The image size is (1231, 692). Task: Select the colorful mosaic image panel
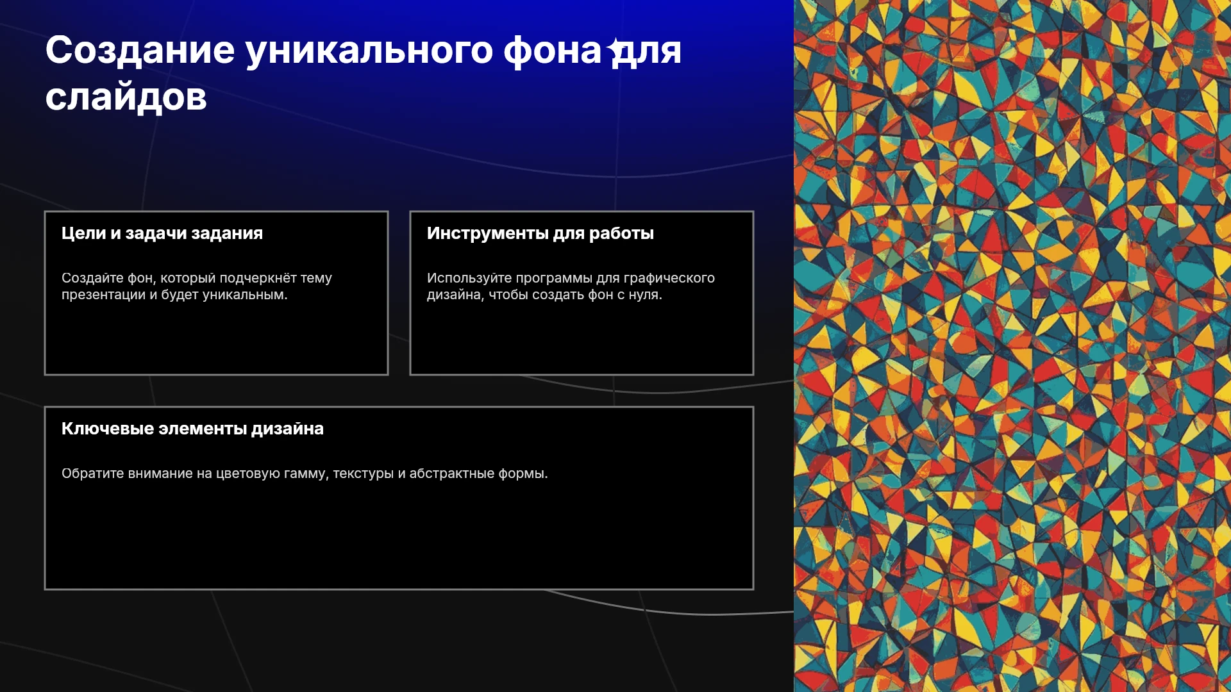click(x=1012, y=346)
